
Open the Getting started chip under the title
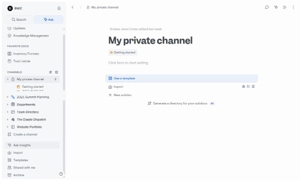coord(123,52)
